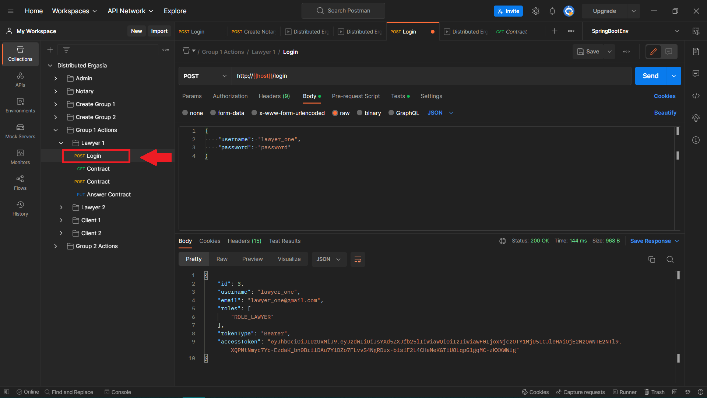Open the related collections lightbulb icon
The image size is (707, 398).
(696, 118)
